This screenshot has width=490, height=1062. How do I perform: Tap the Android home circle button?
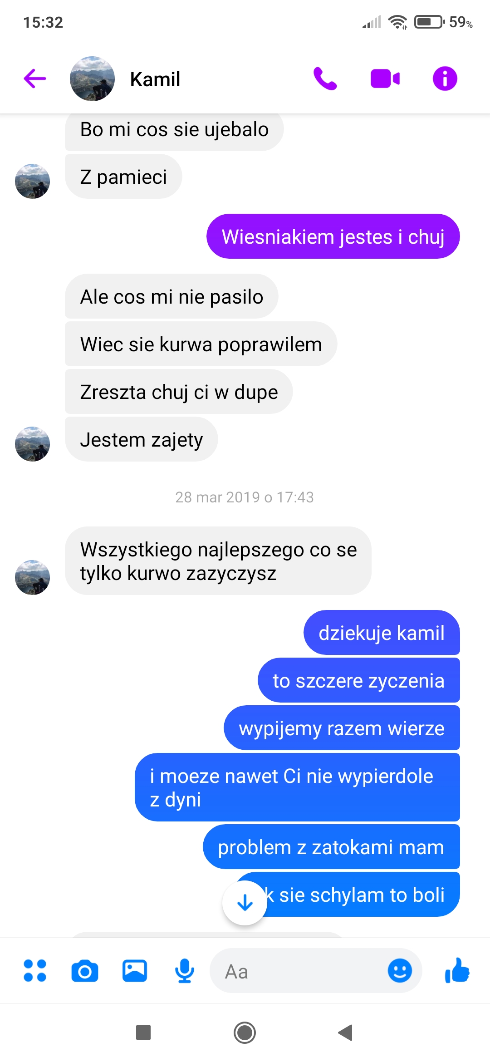click(x=245, y=1032)
